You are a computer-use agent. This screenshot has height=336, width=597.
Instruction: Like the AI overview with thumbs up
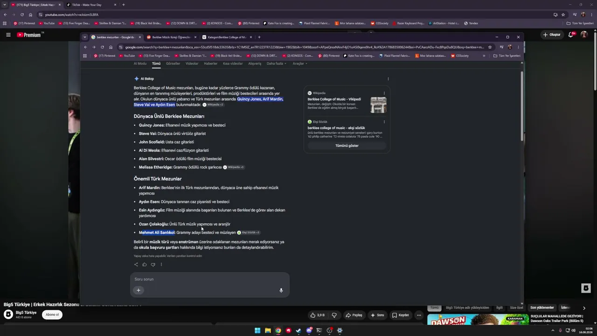click(x=145, y=265)
